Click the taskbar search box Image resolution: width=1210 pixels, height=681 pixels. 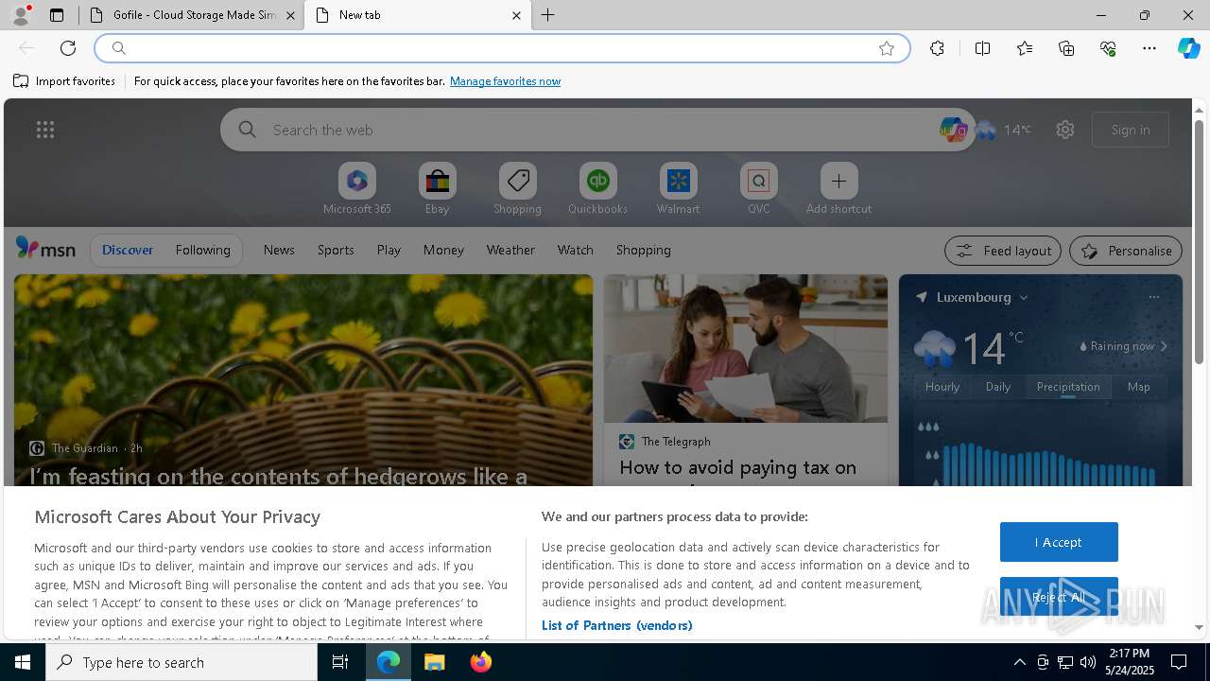click(181, 662)
